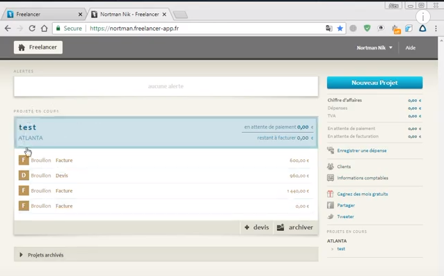Add a new devis to test project

pos(257,227)
